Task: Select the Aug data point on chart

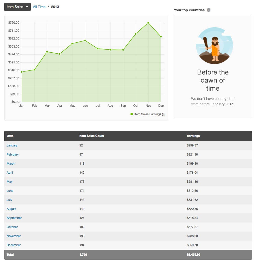Action: tap(110, 50)
